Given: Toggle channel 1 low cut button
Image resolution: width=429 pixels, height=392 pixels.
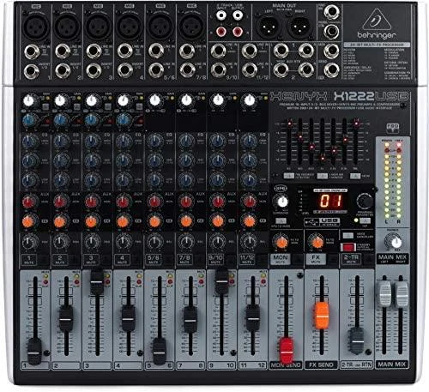Looking at the screenshot, I should pyautogui.click(x=45, y=107).
